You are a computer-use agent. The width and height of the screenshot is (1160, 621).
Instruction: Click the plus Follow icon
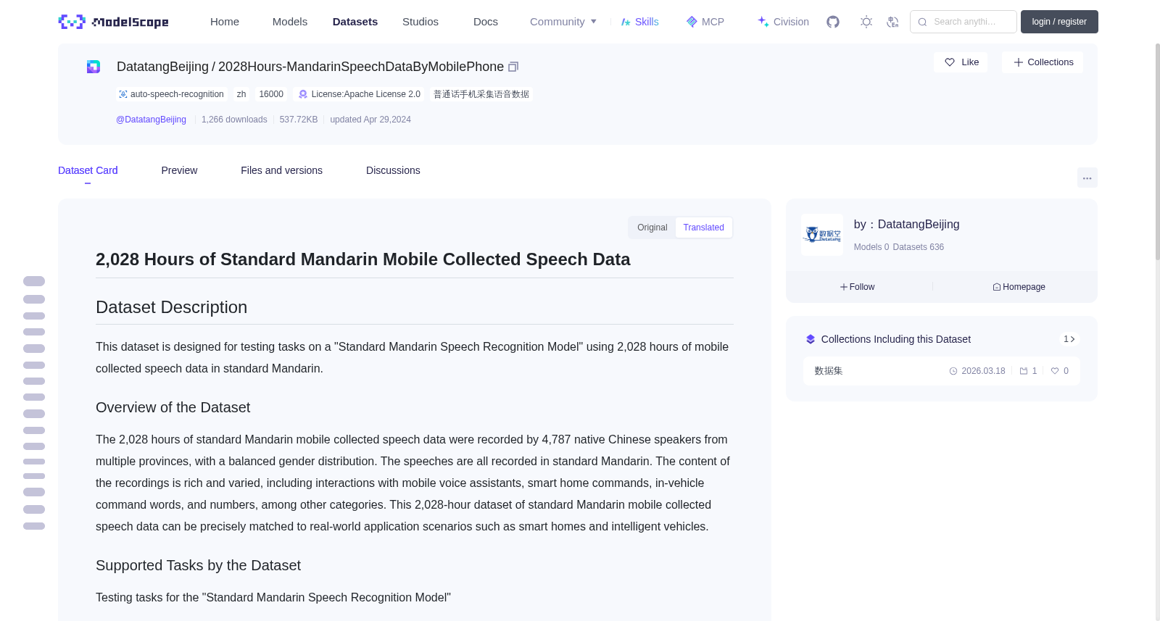[844, 287]
